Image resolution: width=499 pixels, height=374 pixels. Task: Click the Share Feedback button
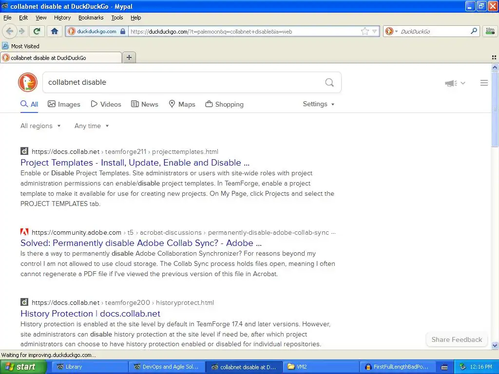457,339
